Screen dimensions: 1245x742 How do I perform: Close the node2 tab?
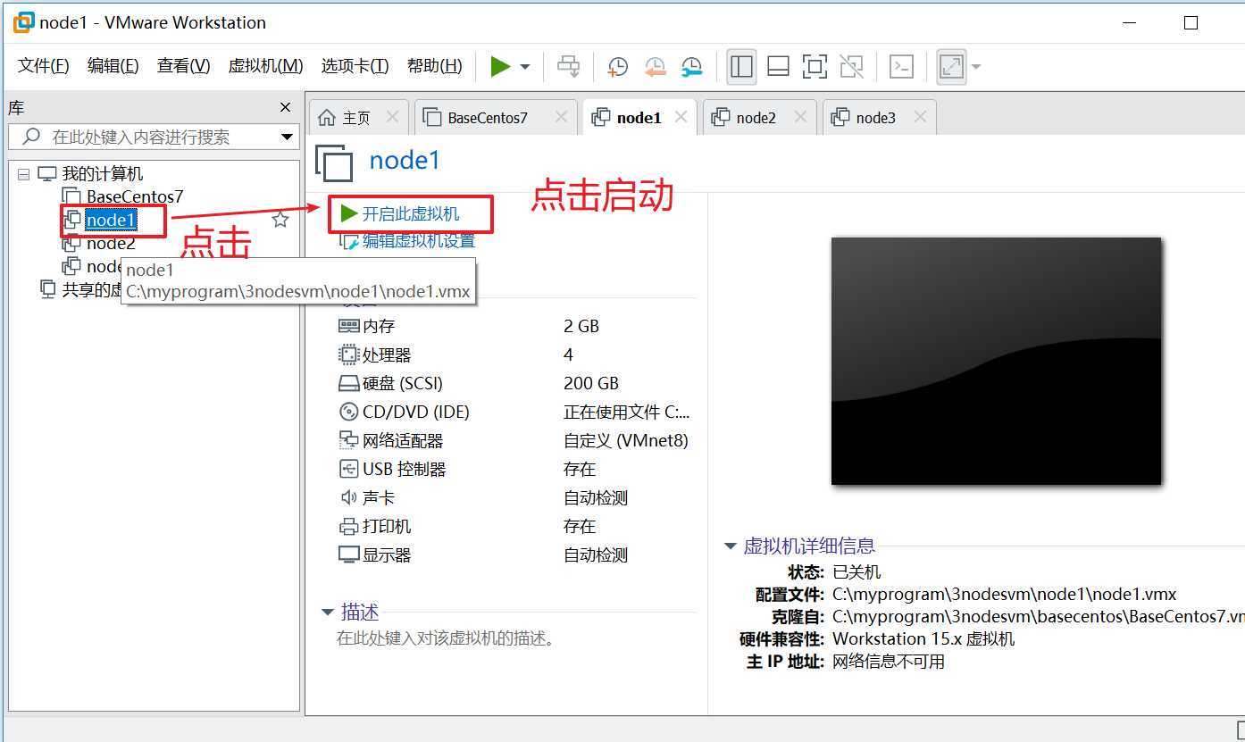800,117
